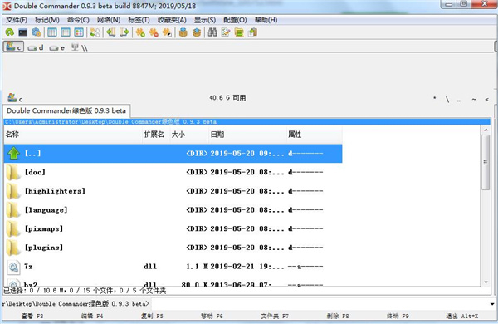Click the * favorites button near free space
Image resolution: width=498 pixels, height=324 pixels.
point(434,99)
